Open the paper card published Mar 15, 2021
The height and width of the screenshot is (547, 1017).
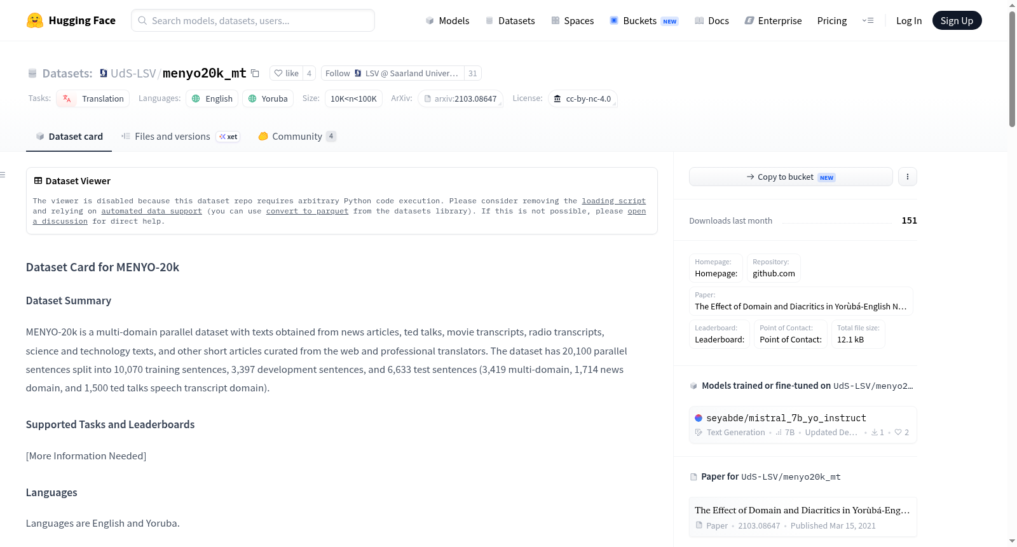tap(803, 517)
